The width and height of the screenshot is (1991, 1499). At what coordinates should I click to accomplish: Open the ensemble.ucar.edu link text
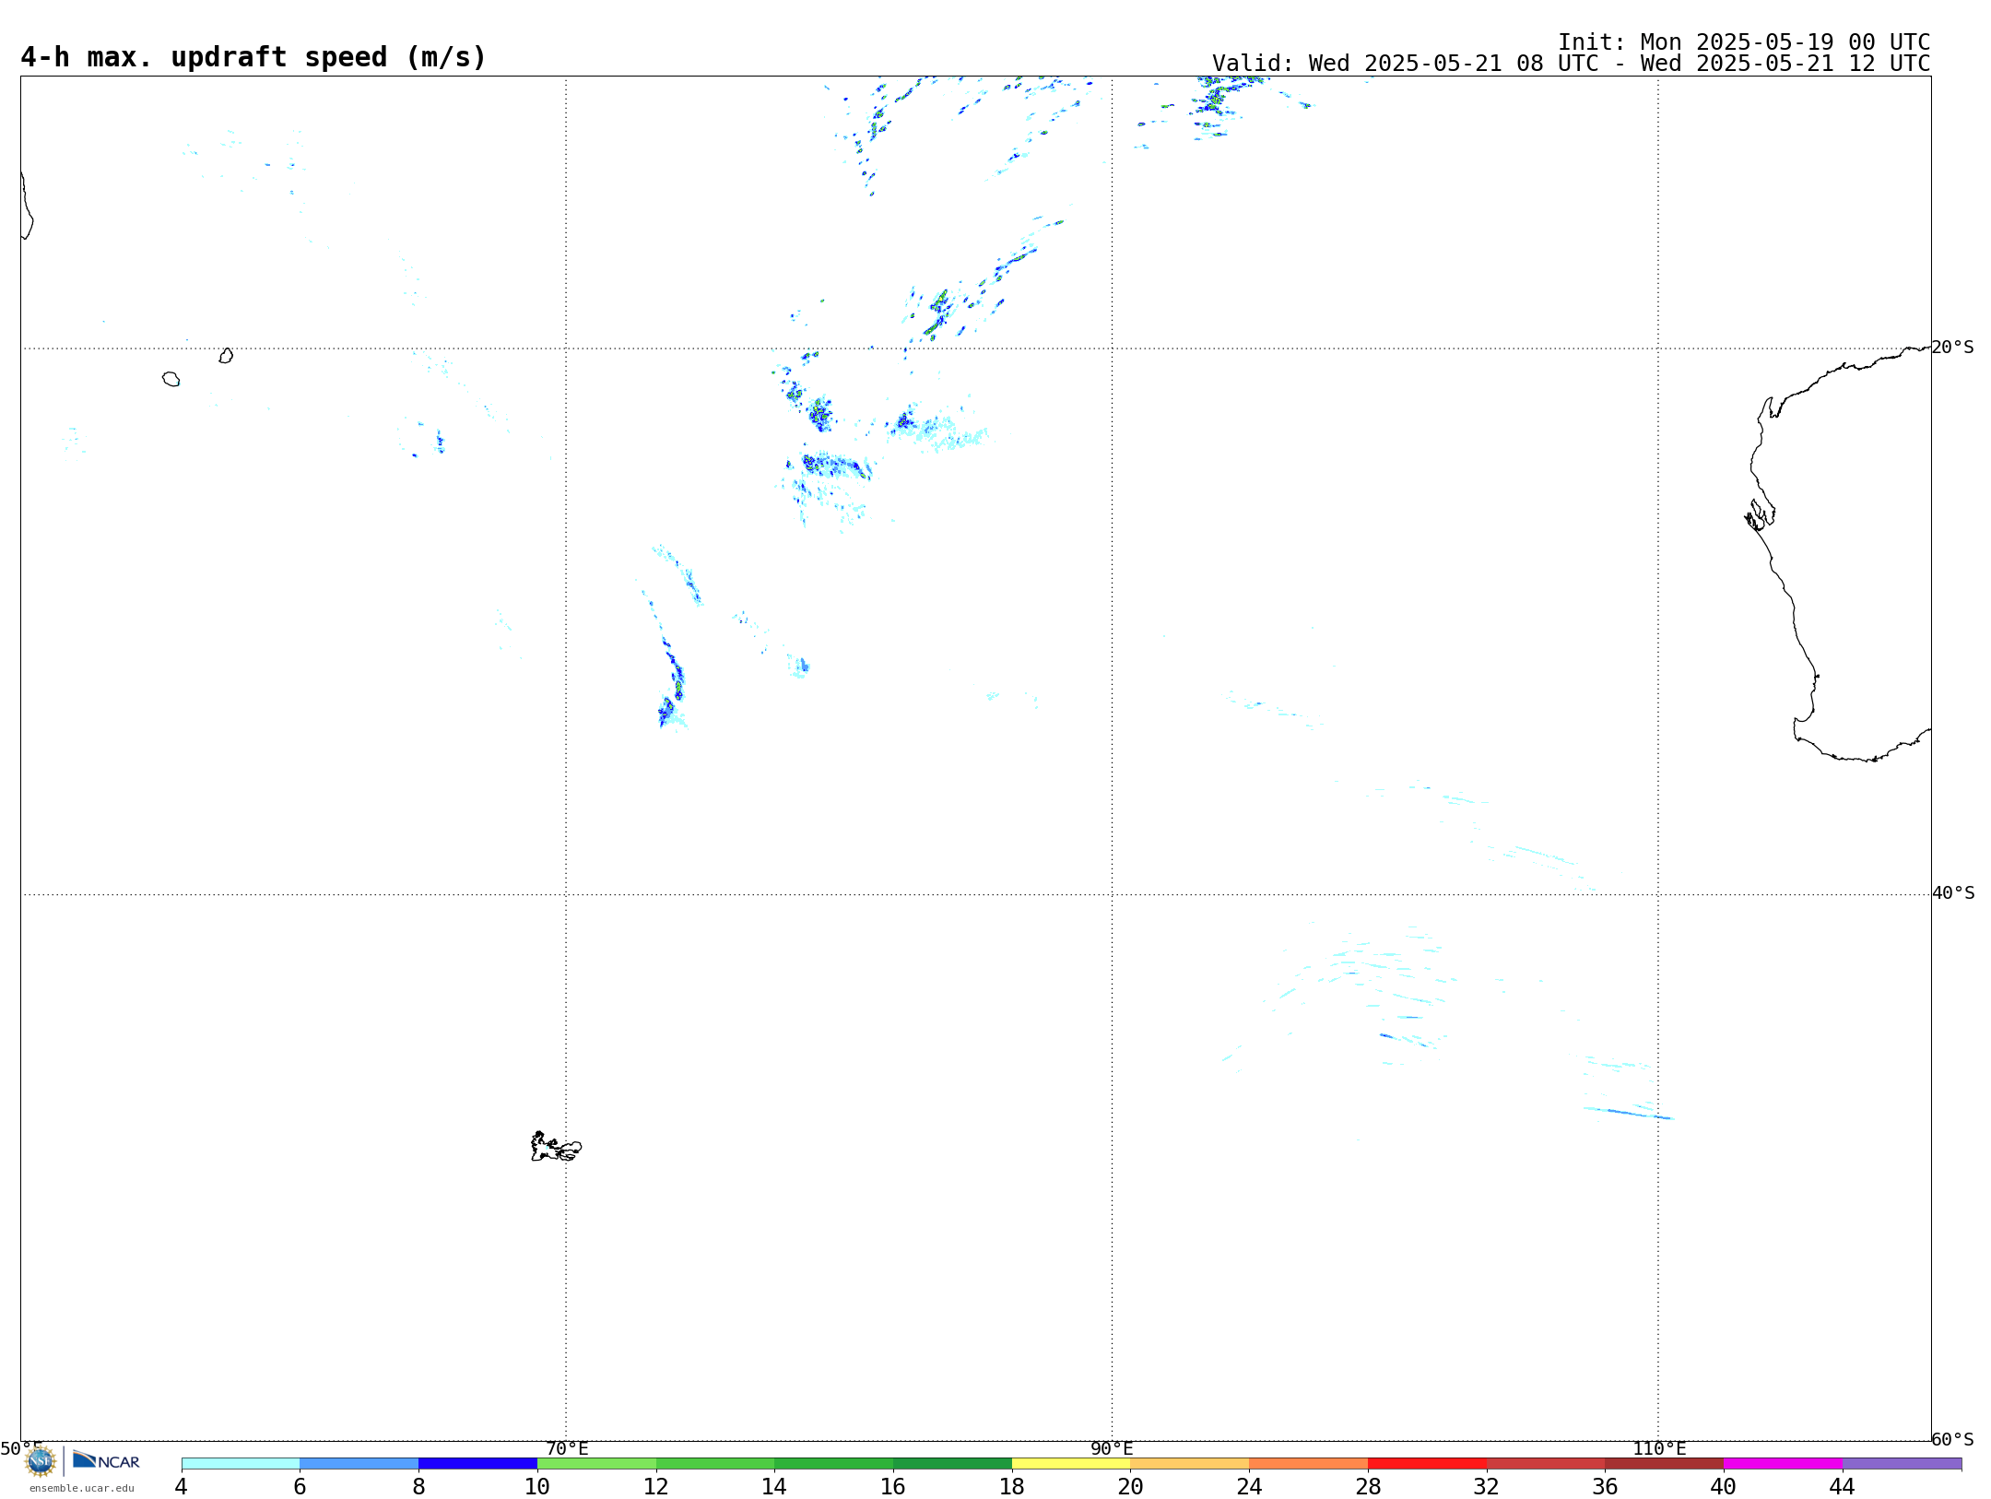(82, 1488)
